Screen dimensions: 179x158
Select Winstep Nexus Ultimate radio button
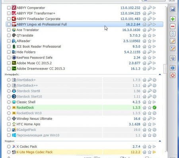coord(9,119)
